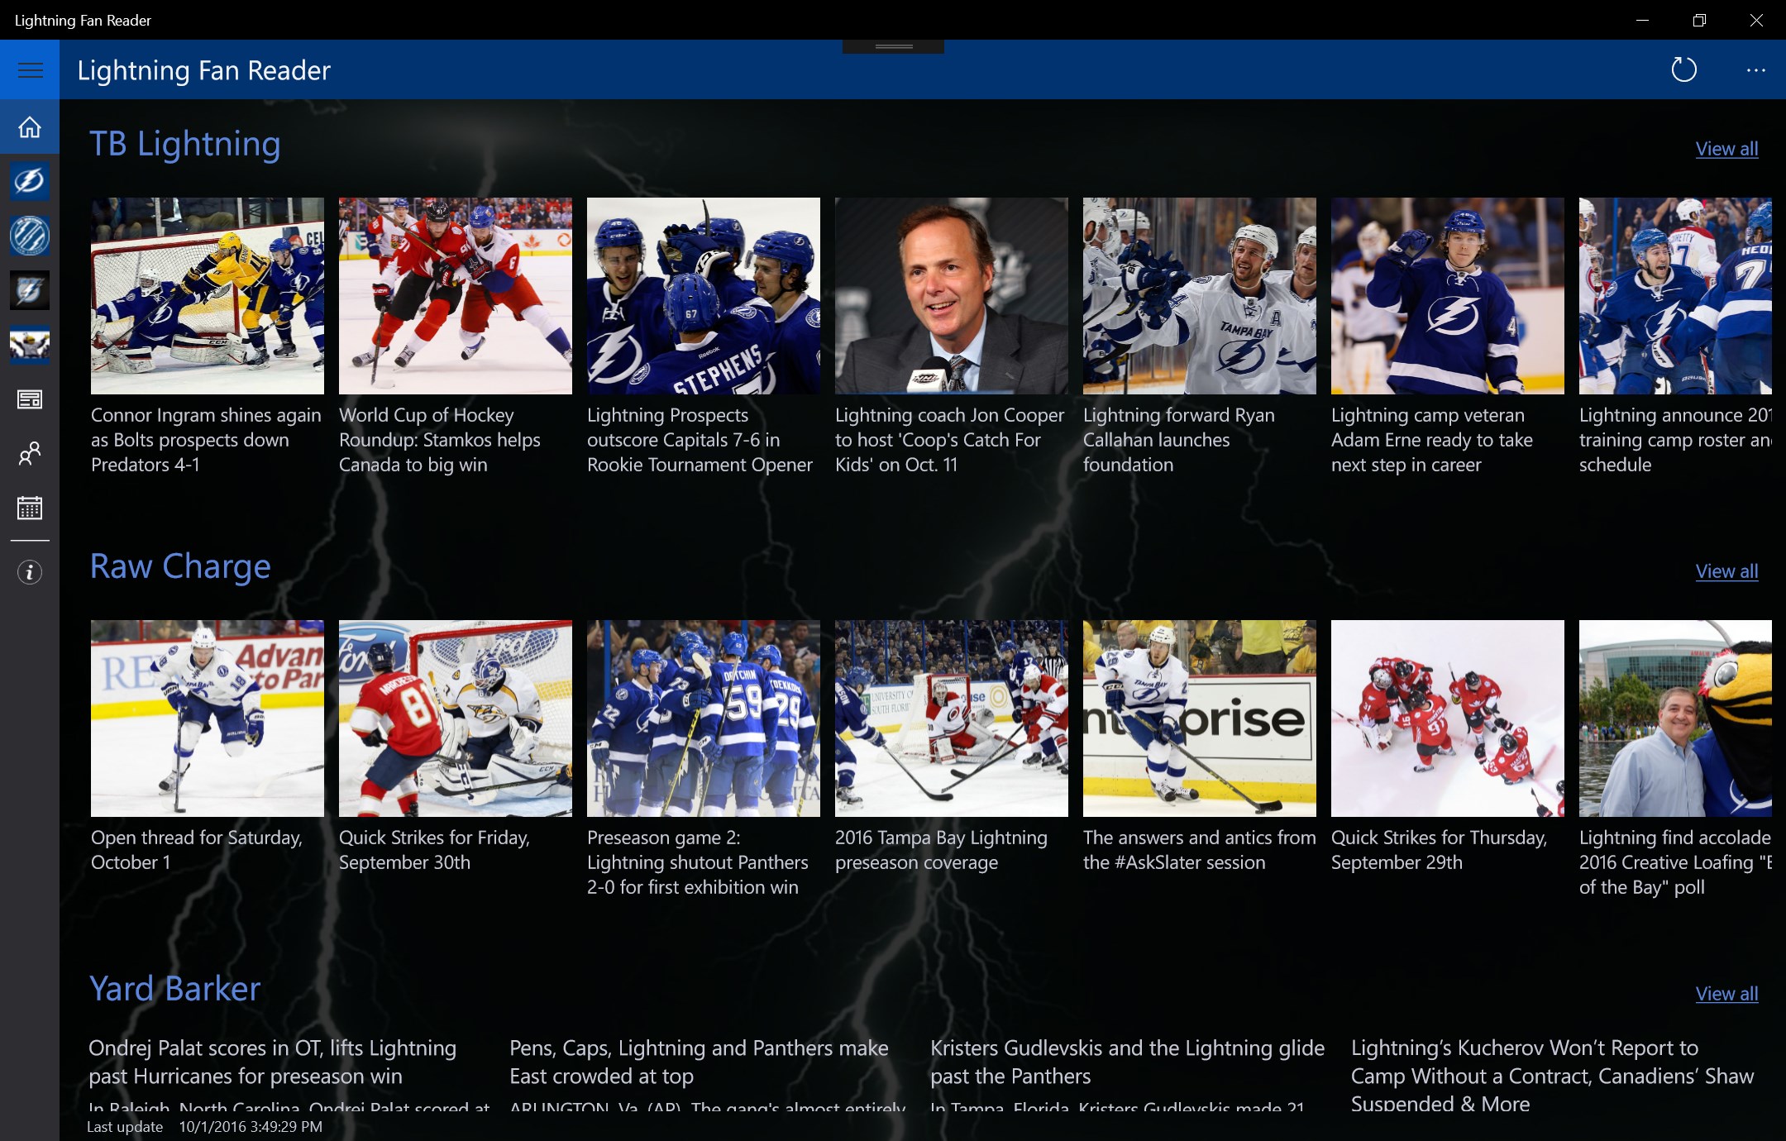Viewport: 1786px width, 1141px height.
Task: Open Ondrej Palat scores in OT story
Action: pyautogui.click(x=273, y=1062)
